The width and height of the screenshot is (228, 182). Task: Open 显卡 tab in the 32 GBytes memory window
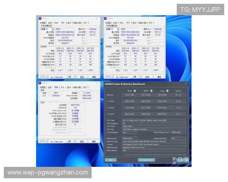click(69, 87)
